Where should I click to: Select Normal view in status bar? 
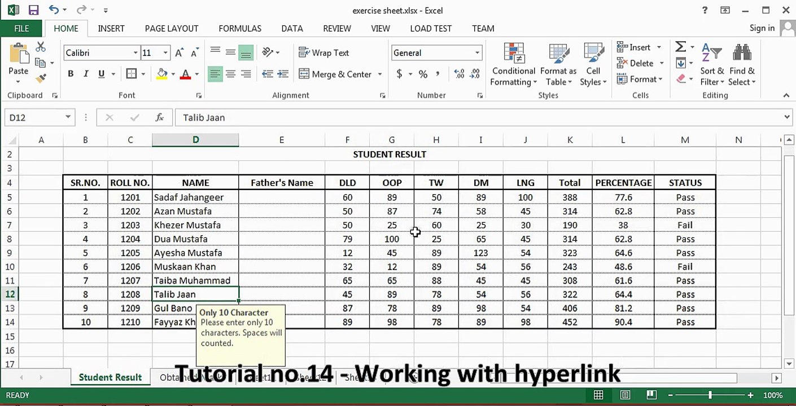[598, 395]
